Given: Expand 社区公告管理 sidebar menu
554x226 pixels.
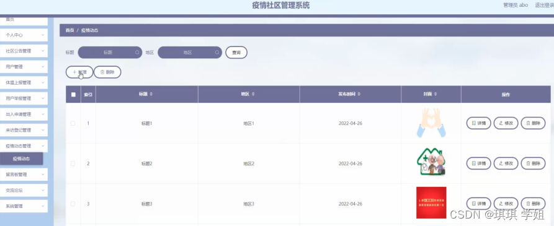Looking at the screenshot, I should click(x=24, y=51).
